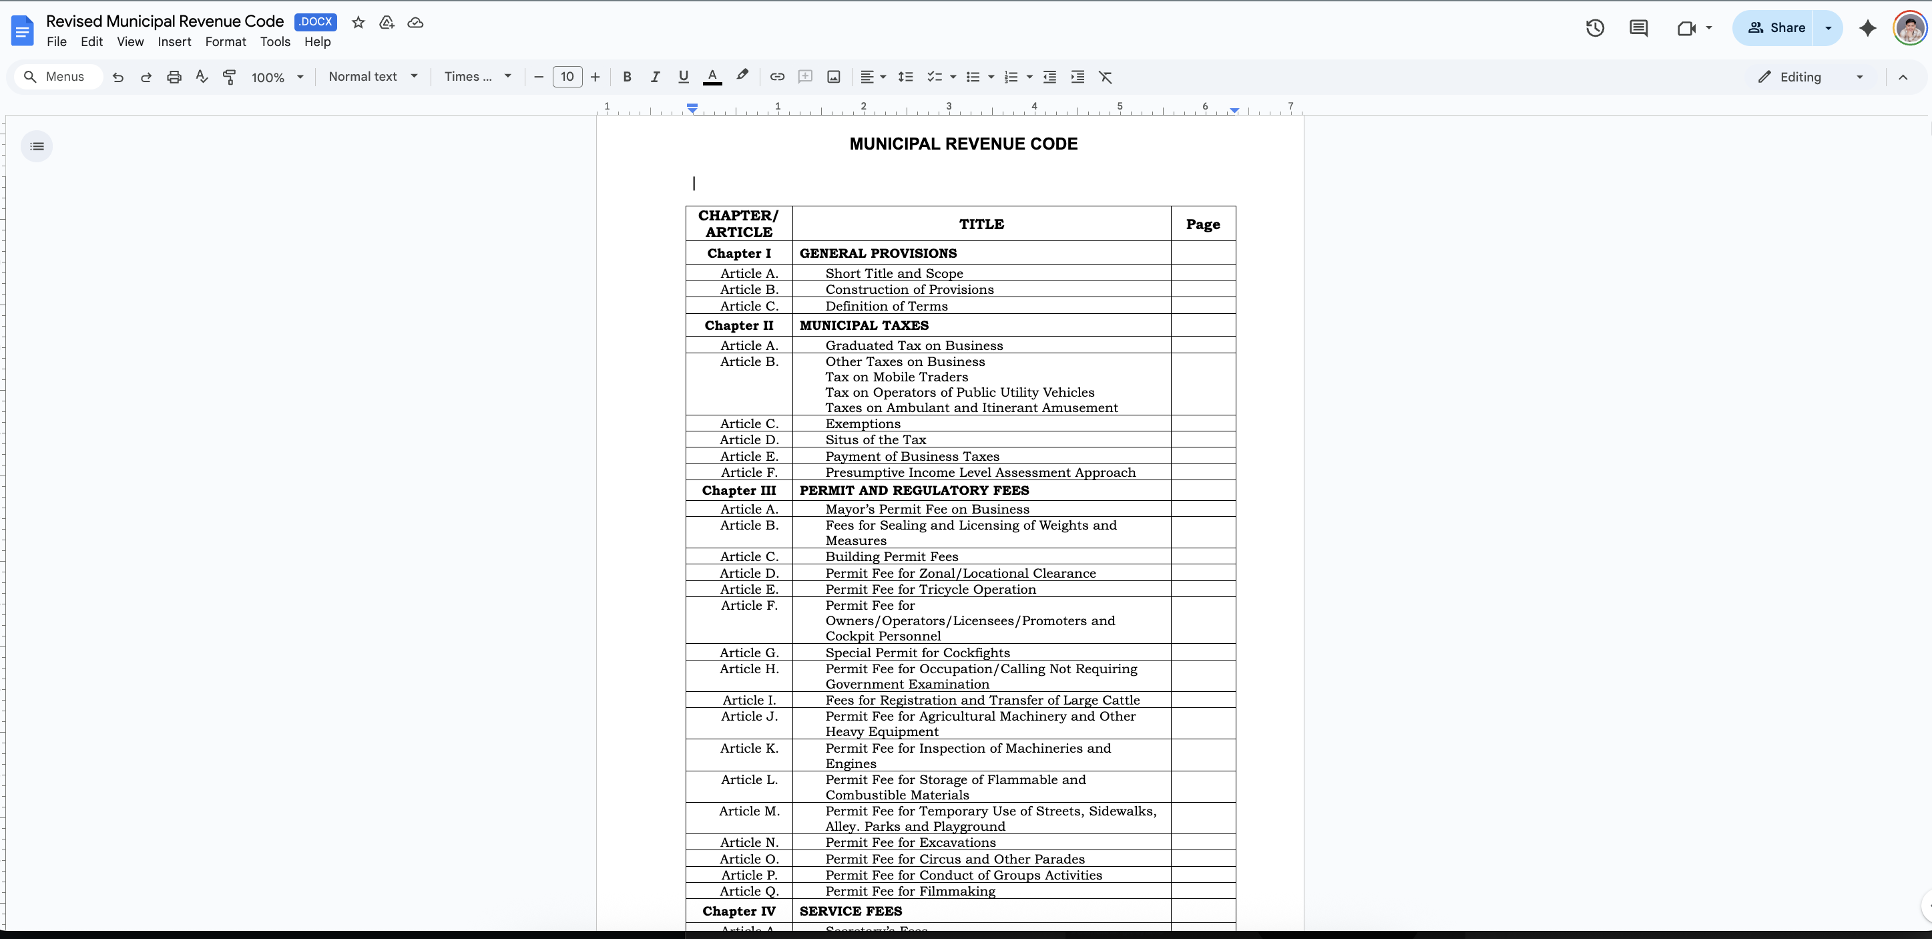Click the move to Drive folder icon

coord(387,23)
